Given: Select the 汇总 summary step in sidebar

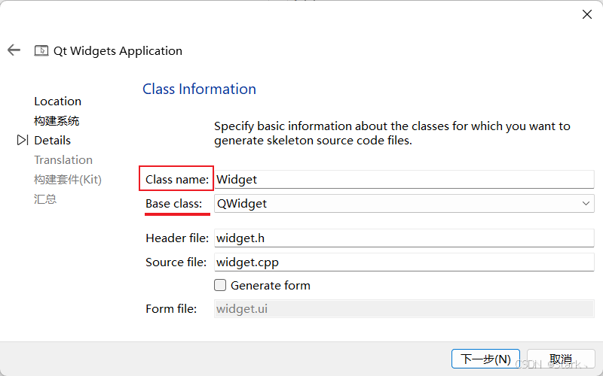Looking at the screenshot, I should (x=45, y=199).
